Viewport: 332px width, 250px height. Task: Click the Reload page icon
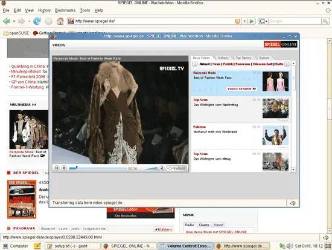click(37, 21)
